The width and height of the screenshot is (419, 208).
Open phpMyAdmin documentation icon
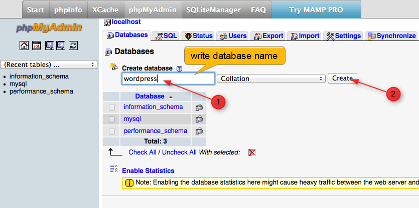point(50,45)
